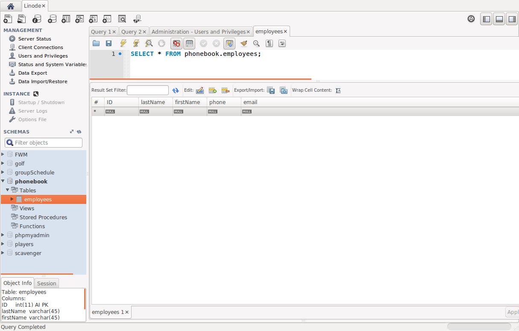The height and width of the screenshot is (331, 519).
Task: Open Data Export in Management
Action: [x=32, y=73]
